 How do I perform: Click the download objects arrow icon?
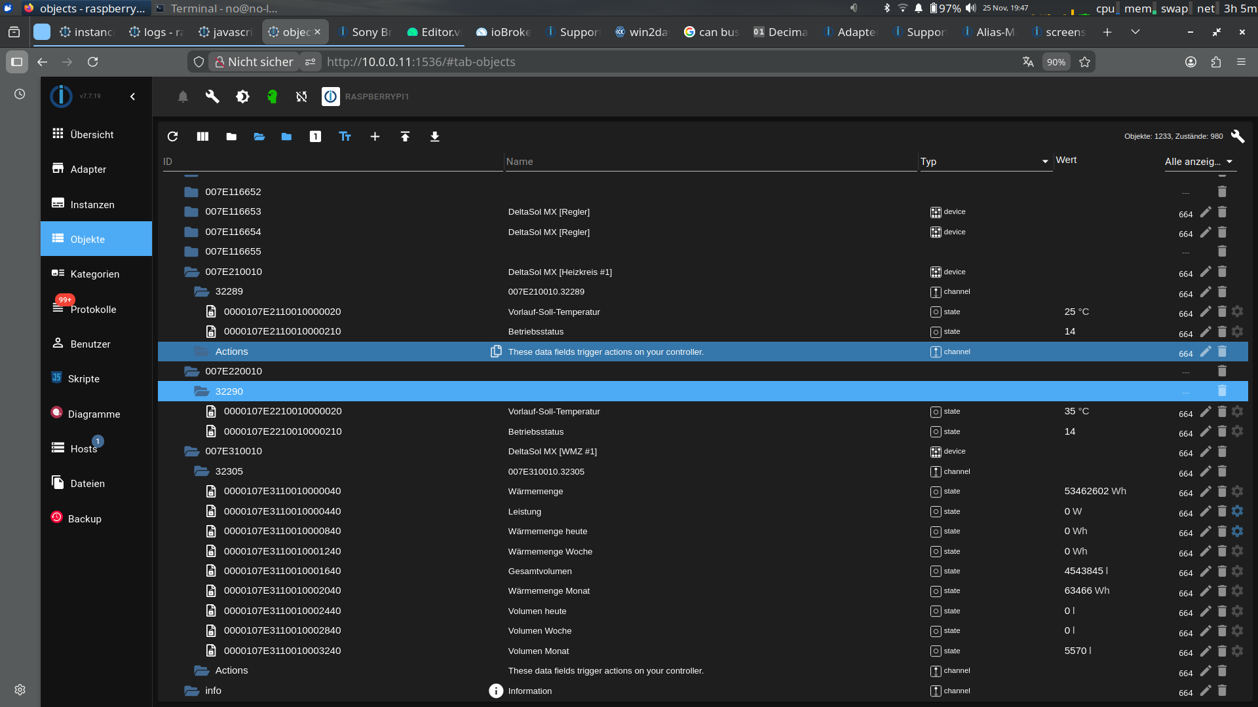434,136
